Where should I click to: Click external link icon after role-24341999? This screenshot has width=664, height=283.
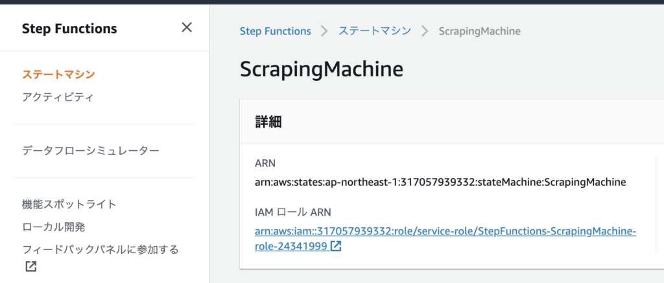336,246
